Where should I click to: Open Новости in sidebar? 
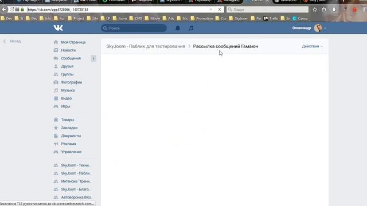click(x=68, y=50)
